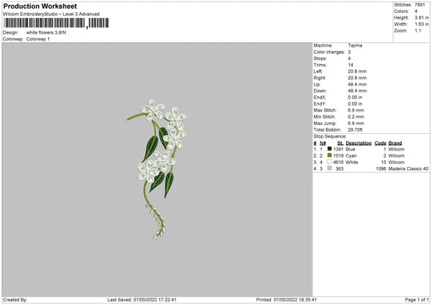Click the Stitches value 7891
The height and width of the screenshot is (305, 432).
point(420,5)
